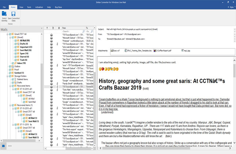This screenshot has height=154, width=236.
Task: Open the img1.jpg attachment
Action: pyautogui.click(x=186, y=50)
